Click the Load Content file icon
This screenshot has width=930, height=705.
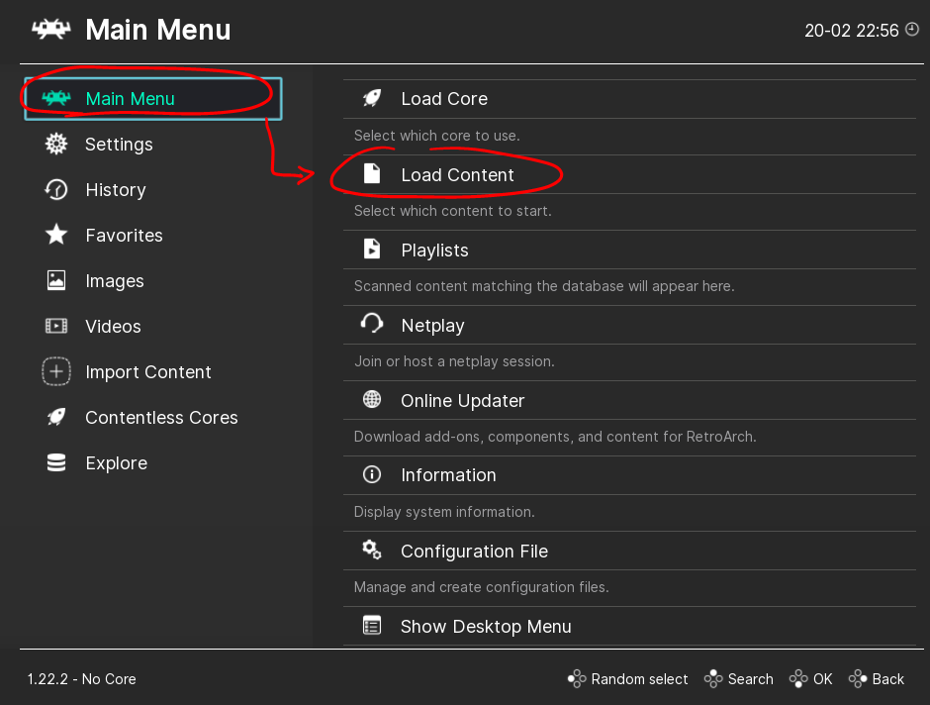371,172
